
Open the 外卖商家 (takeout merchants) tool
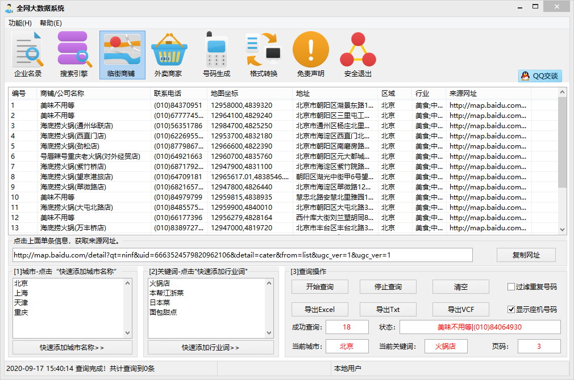point(169,54)
